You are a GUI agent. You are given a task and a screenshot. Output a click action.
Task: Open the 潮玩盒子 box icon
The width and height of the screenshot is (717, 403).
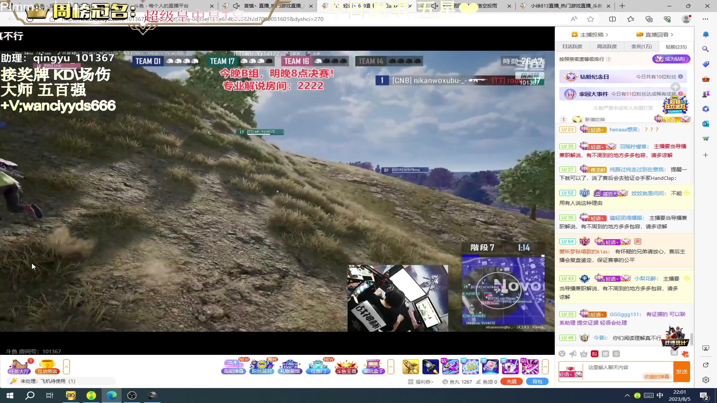[x=373, y=366]
